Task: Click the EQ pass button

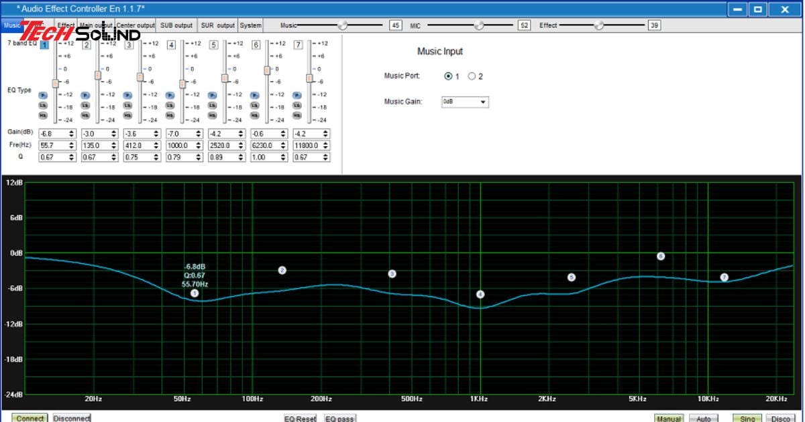Action: pos(339,418)
